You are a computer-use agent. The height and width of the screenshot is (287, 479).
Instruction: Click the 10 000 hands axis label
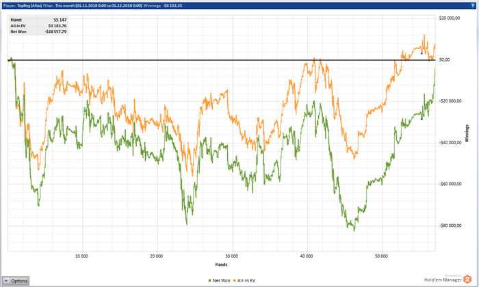tap(81, 256)
